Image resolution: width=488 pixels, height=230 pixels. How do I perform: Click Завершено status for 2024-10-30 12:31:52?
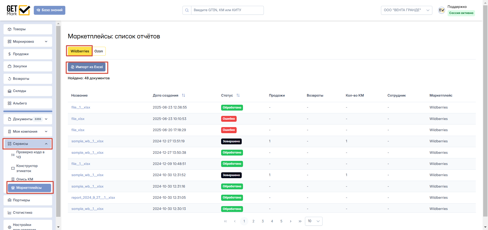(x=231, y=175)
